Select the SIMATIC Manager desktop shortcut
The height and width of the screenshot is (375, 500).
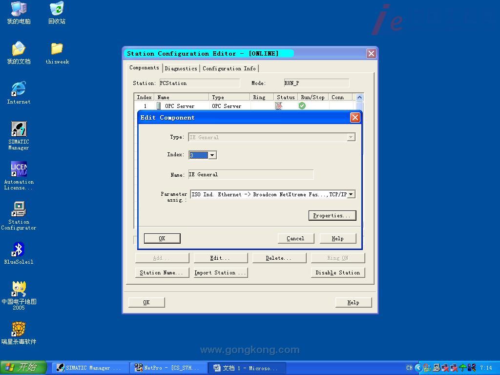(x=19, y=136)
